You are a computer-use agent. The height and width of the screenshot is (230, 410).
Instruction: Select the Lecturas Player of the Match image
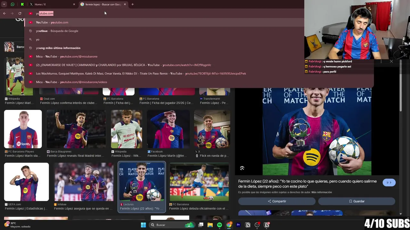(x=142, y=182)
